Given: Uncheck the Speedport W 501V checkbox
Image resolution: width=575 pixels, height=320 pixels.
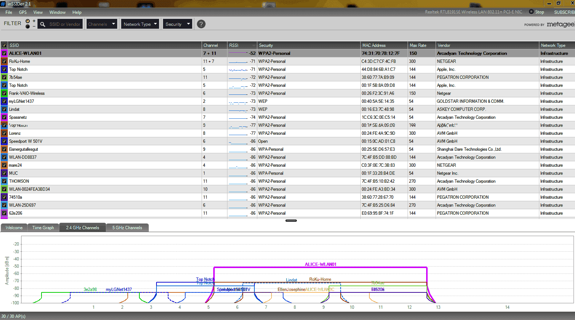Looking at the screenshot, I should [x=4, y=141].
